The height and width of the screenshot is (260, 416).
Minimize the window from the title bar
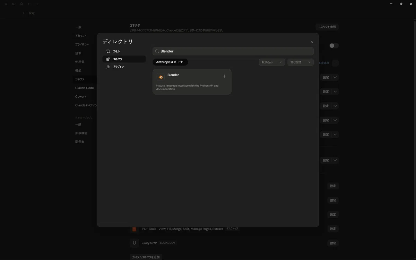coord(391,4)
